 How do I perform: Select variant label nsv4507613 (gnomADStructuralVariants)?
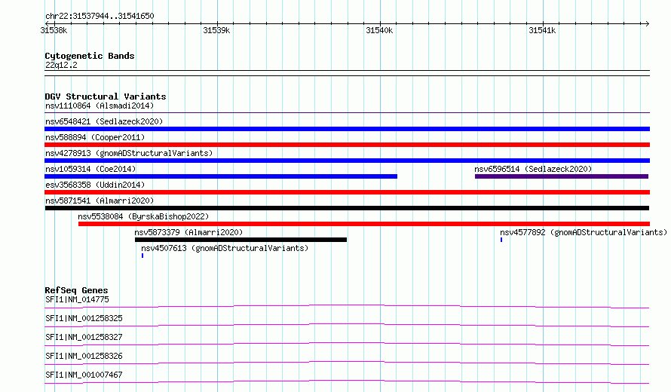coord(225,248)
